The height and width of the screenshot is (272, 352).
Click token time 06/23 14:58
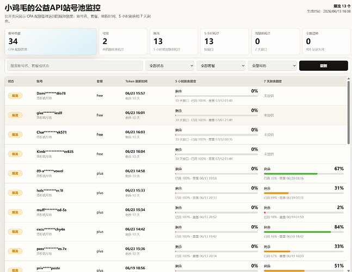(135, 171)
